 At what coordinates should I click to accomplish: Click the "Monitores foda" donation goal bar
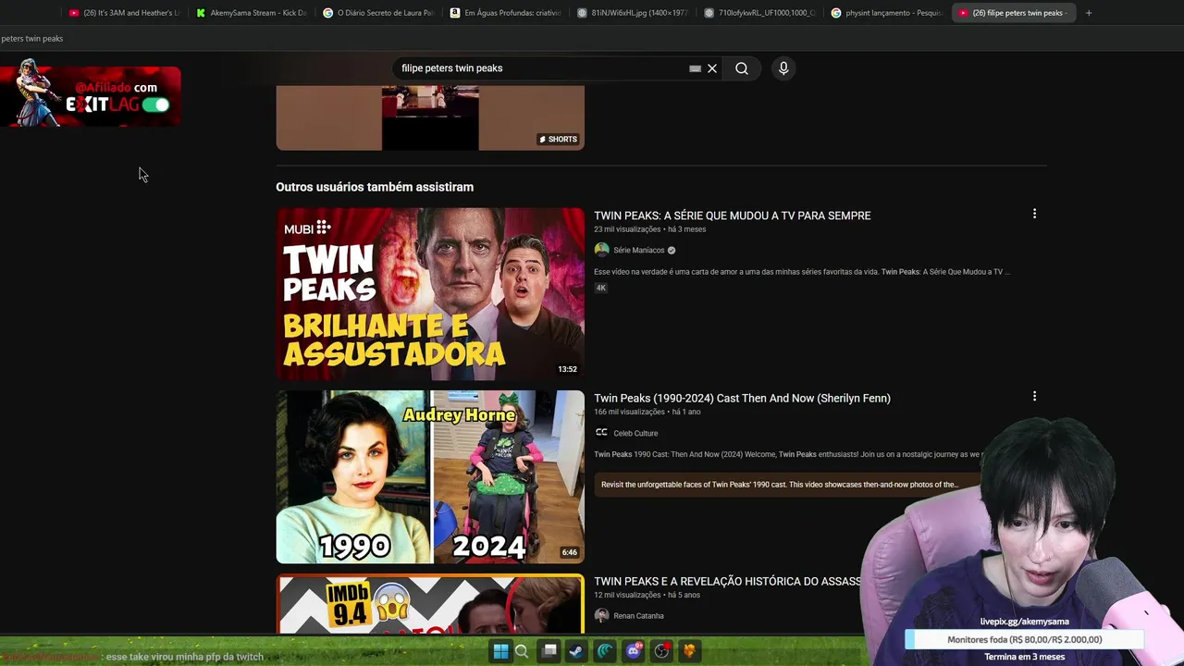coord(1024,639)
